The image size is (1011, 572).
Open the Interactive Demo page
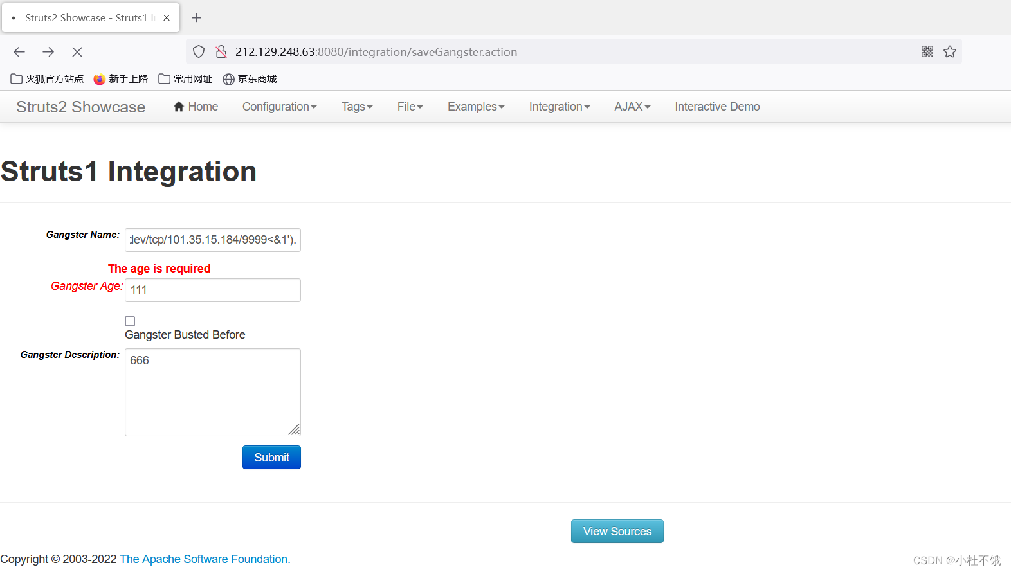(x=717, y=107)
